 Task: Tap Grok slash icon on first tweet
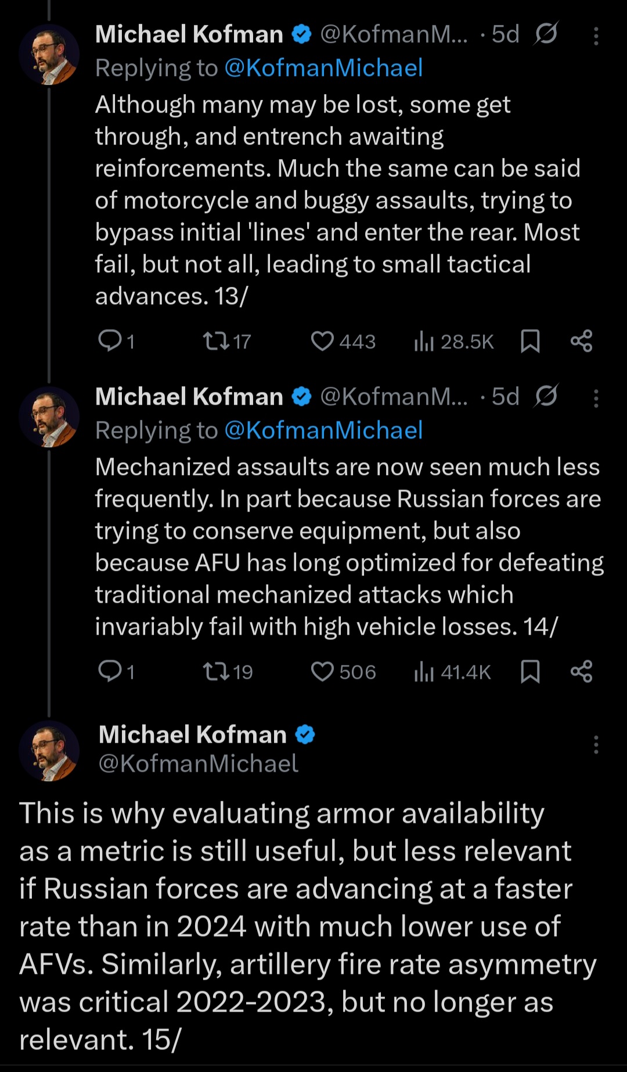546,34
